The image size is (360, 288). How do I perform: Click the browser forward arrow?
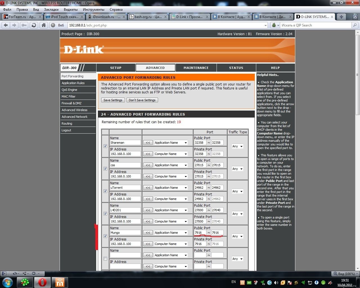point(14,25)
